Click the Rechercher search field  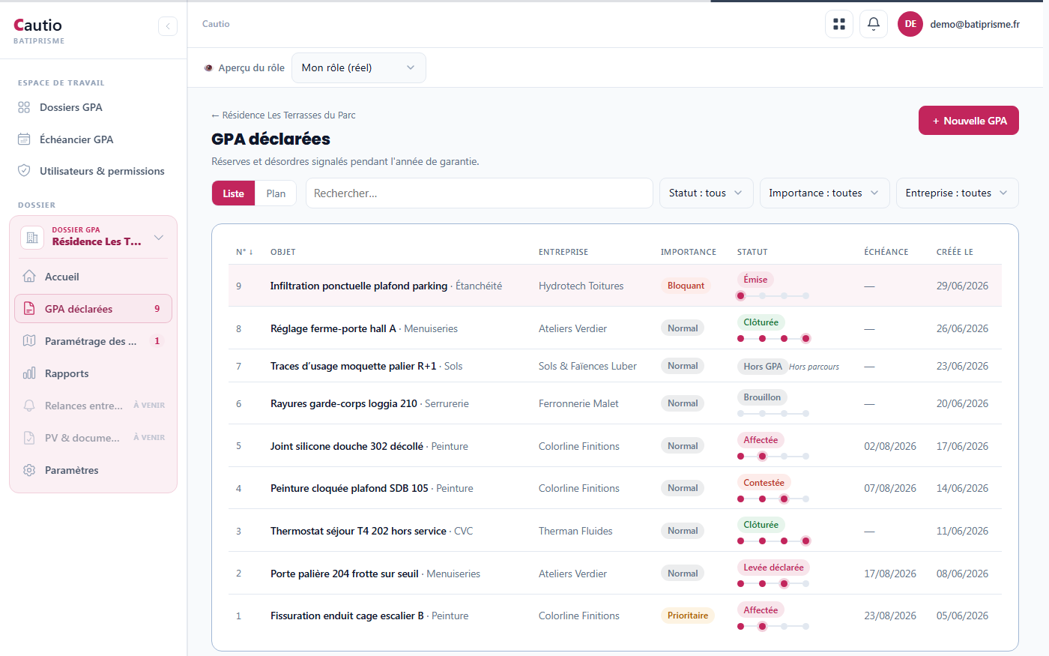pyautogui.click(x=479, y=193)
